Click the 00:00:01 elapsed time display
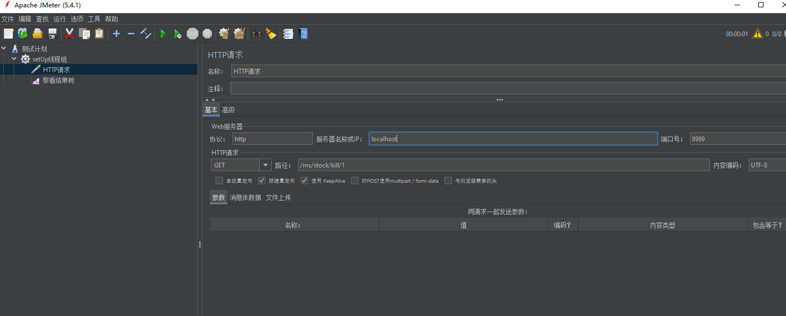This screenshot has height=316, width=786. tap(737, 34)
